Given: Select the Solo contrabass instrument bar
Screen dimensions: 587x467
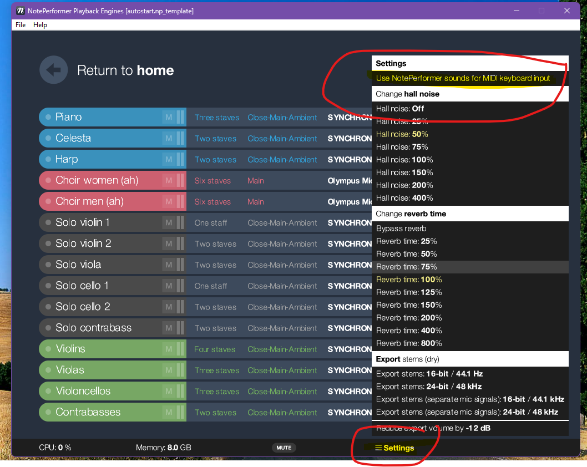Looking at the screenshot, I should click(112, 328).
